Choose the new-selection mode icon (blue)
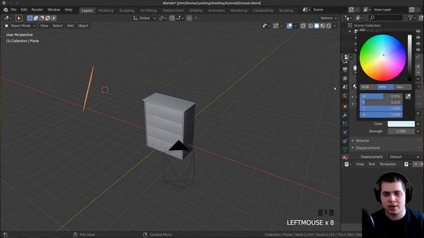424x238 pixels. tap(30, 18)
